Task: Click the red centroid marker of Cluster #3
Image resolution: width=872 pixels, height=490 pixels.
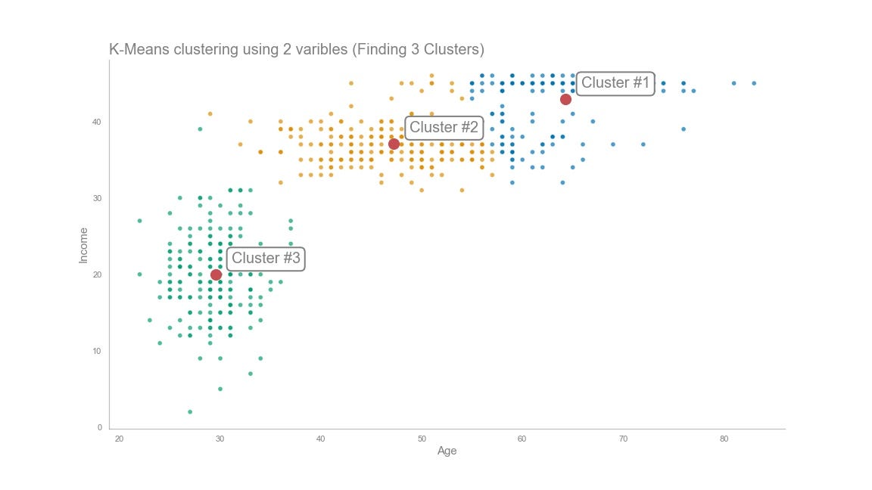Action: tap(216, 274)
